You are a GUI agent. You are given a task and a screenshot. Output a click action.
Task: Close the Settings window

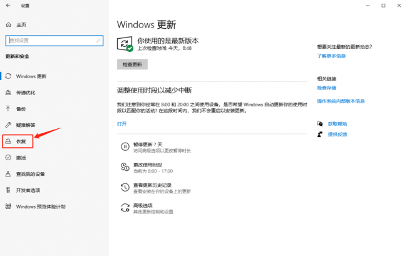(x=399, y=6)
